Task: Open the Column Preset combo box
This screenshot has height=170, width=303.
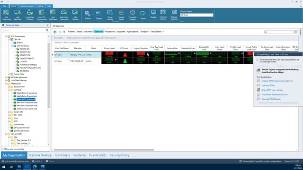Action: pyautogui.click(x=196, y=15)
